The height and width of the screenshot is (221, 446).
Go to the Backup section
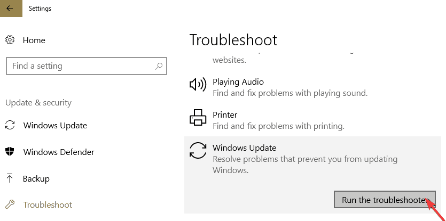coord(36,178)
